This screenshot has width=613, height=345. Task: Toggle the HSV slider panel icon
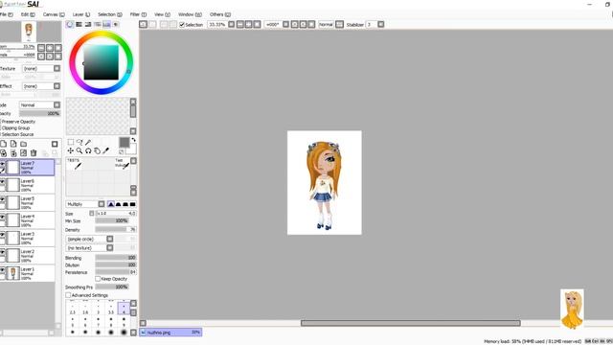tap(88, 24)
